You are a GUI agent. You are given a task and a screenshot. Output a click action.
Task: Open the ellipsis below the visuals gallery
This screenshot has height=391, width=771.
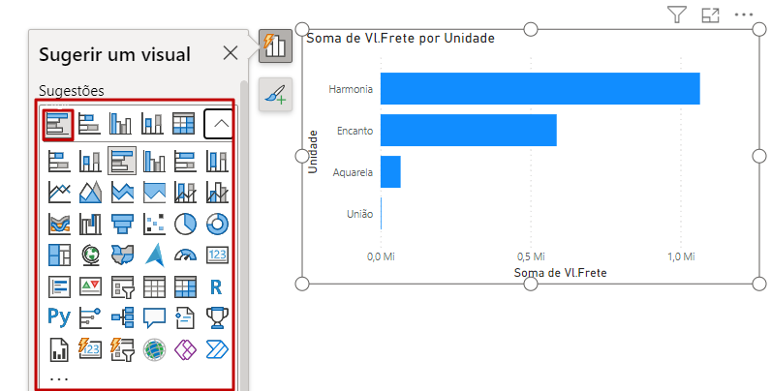59,378
